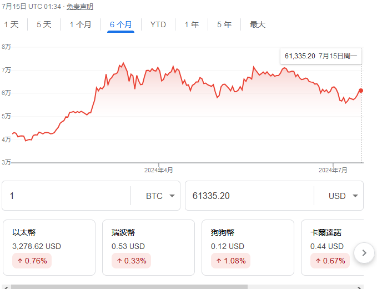Viewport: 377px width, 289px height.
Task: Click the 2024年4月 marker on chart axis
Action: 159,170
